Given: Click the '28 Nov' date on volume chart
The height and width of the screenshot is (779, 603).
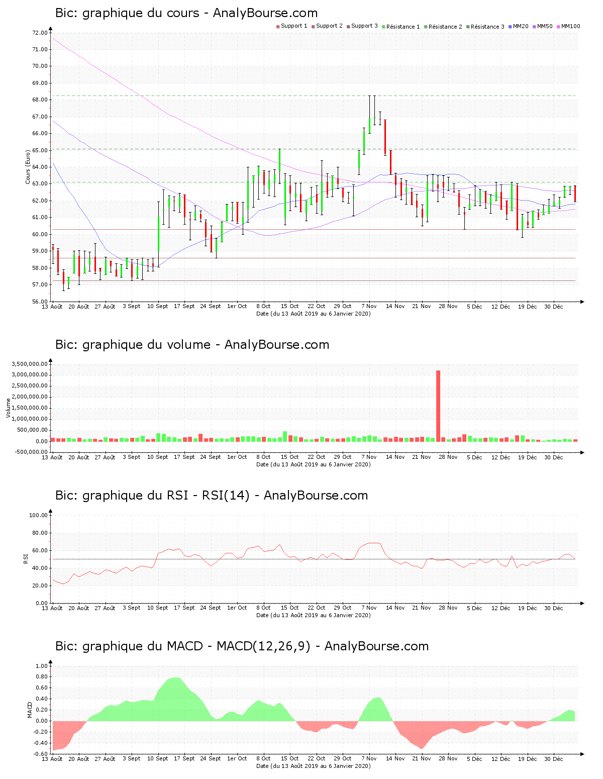Looking at the screenshot, I should click(448, 457).
